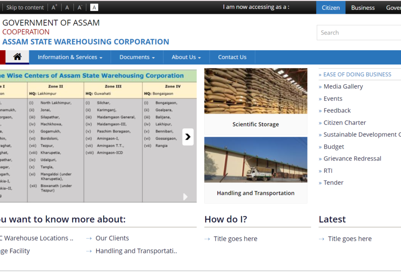
Task: Click 'Tezpur,' in Zone II list
Action: pyautogui.click(x=47, y=145)
